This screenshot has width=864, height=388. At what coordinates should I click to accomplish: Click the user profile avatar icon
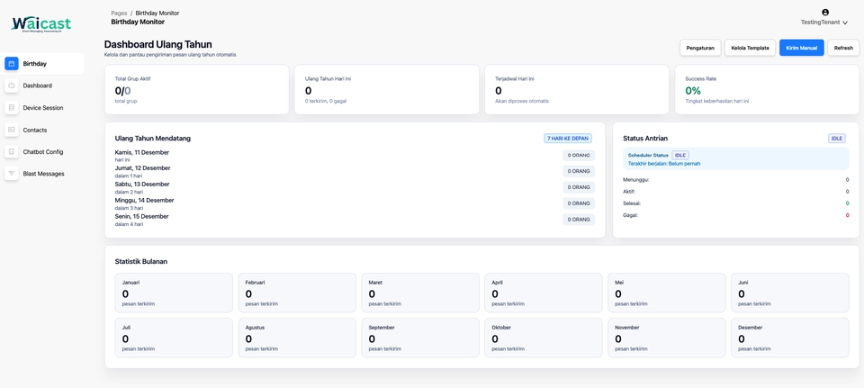(825, 13)
